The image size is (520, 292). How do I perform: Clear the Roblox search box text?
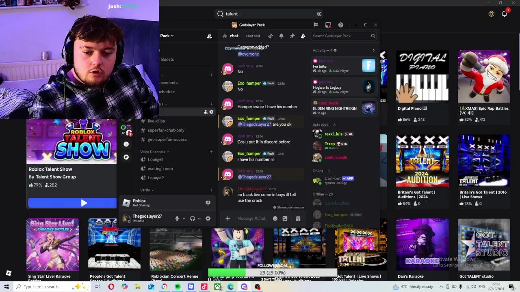tap(319, 14)
